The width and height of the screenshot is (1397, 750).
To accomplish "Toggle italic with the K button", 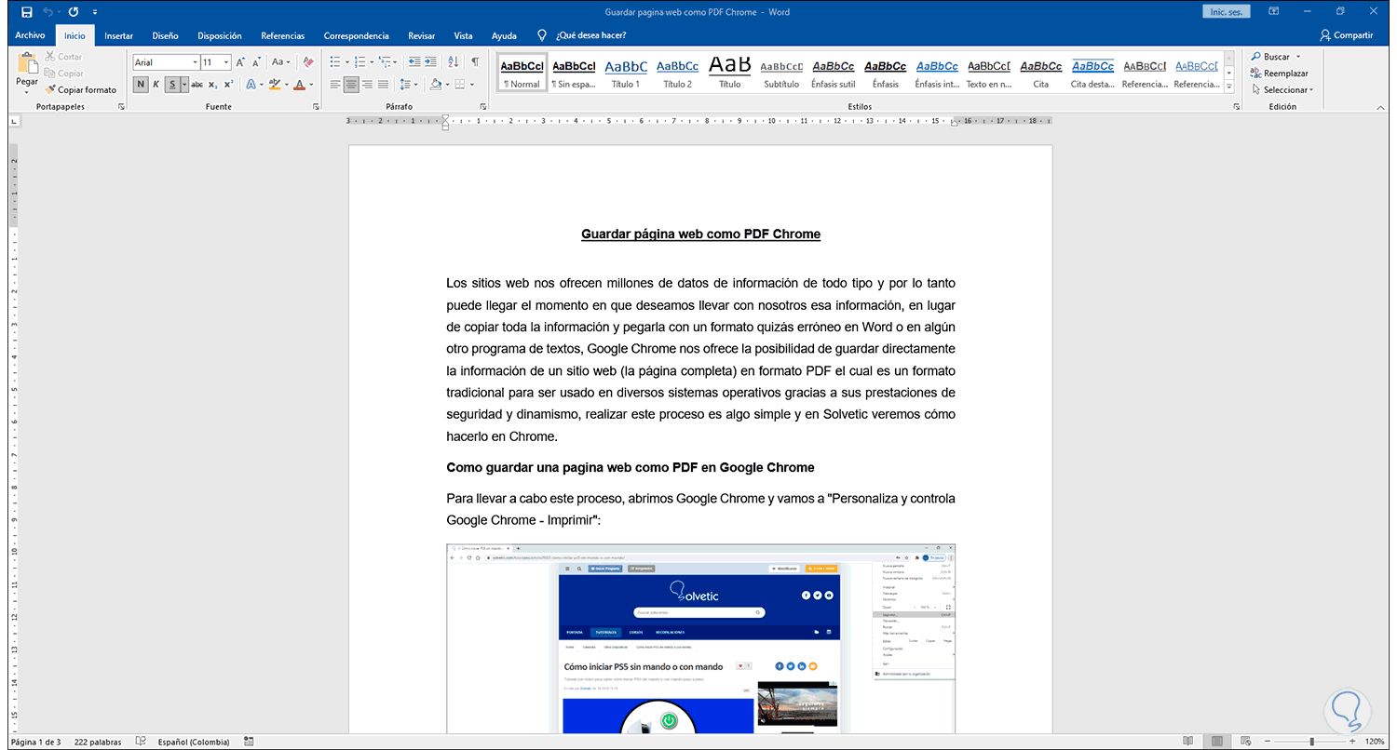I will 156,85.
